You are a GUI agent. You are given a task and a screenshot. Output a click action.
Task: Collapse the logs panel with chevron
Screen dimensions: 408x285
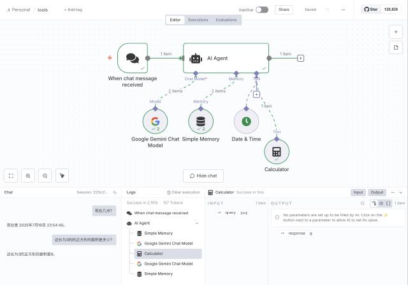(x=400, y=192)
